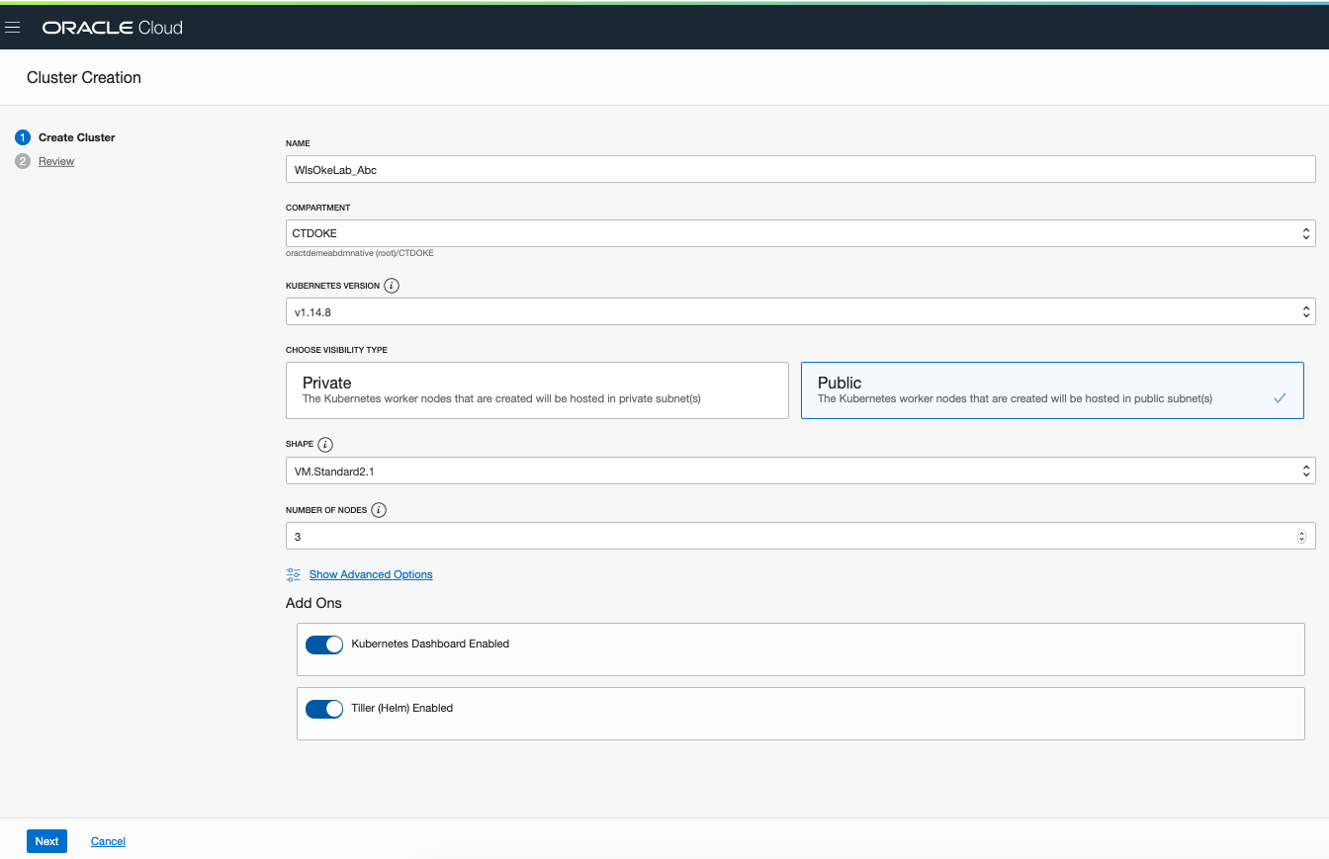Click the step 1 circle icon
This screenshot has width=1329, height=859.
(x=23, y=137)
